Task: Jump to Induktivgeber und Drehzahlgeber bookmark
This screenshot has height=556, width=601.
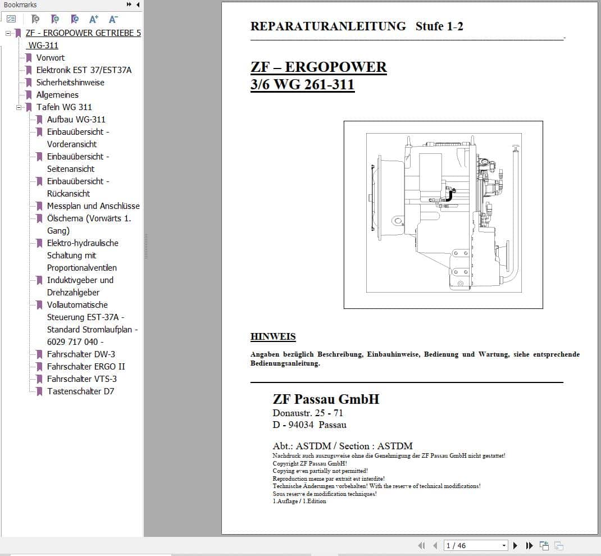Action: coord(80,286)
